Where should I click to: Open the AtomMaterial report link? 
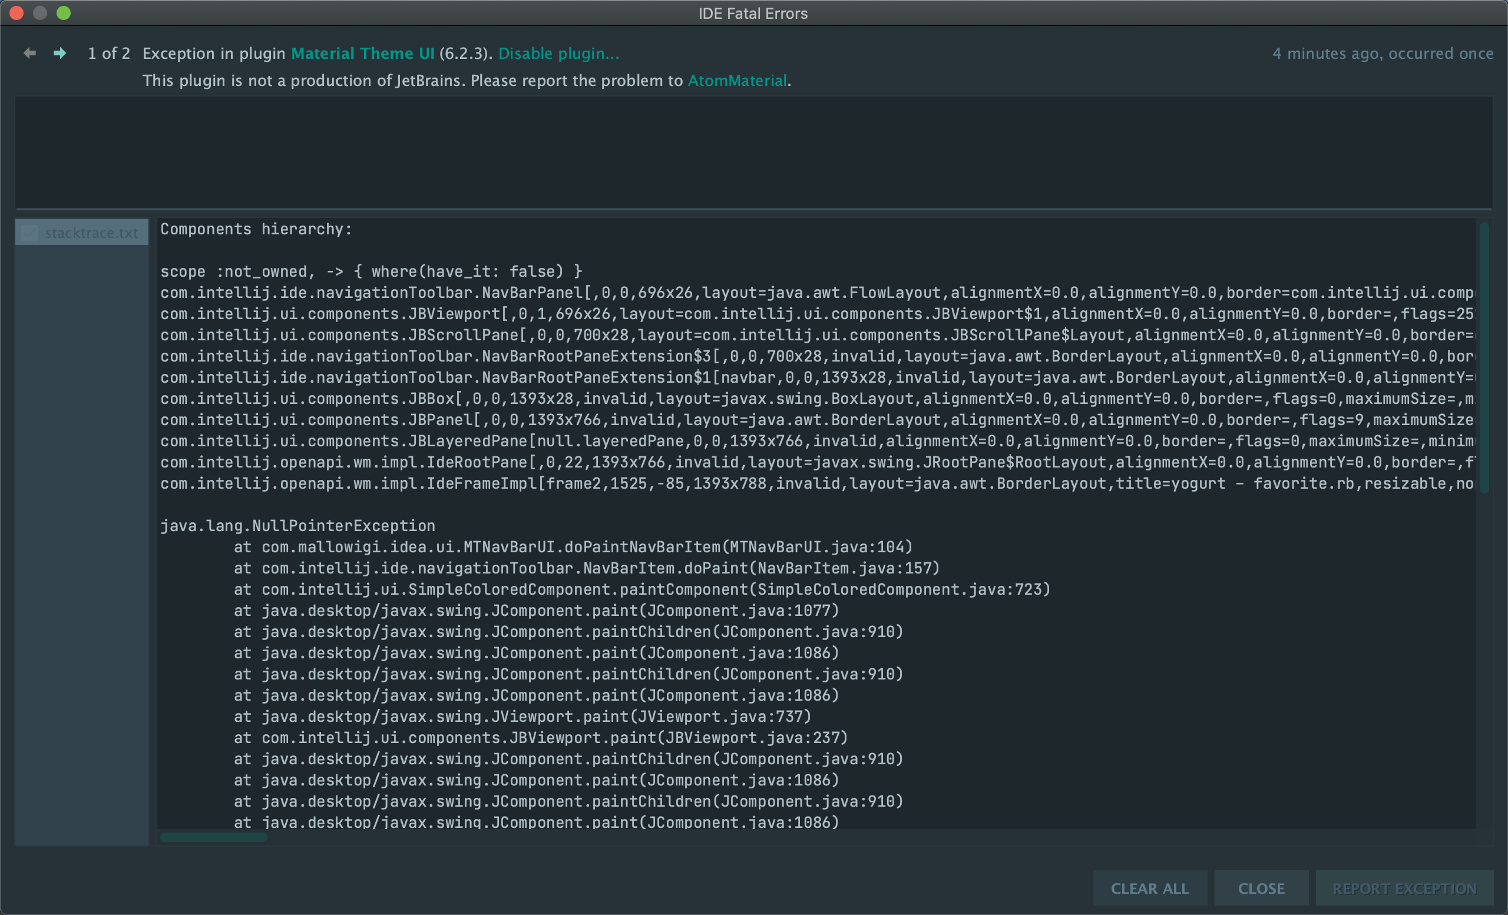tap(737, 80)
